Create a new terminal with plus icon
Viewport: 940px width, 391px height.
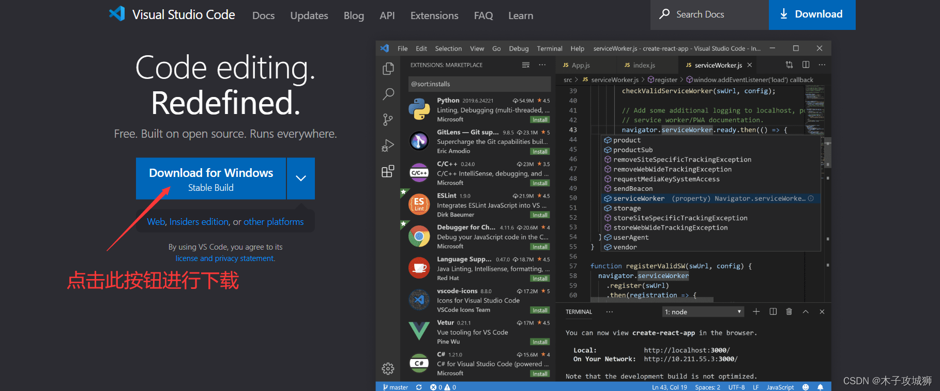pyautogui.click(x=756, y=312)
